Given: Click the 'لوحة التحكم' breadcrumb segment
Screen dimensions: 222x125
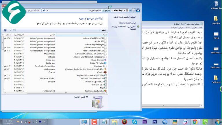Looking at the screenshot, I should [x=118, y=10].
